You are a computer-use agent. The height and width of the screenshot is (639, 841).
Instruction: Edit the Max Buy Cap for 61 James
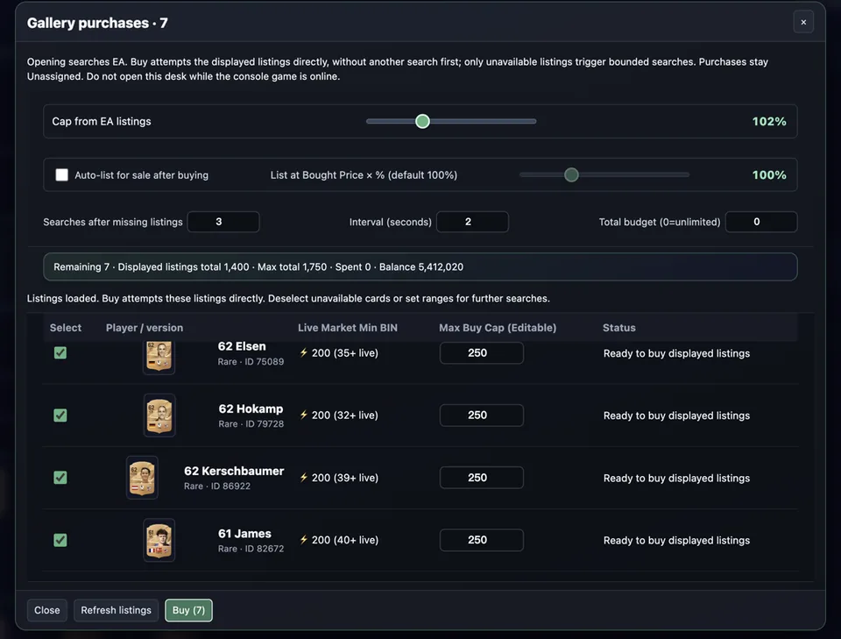pos(482,540)
